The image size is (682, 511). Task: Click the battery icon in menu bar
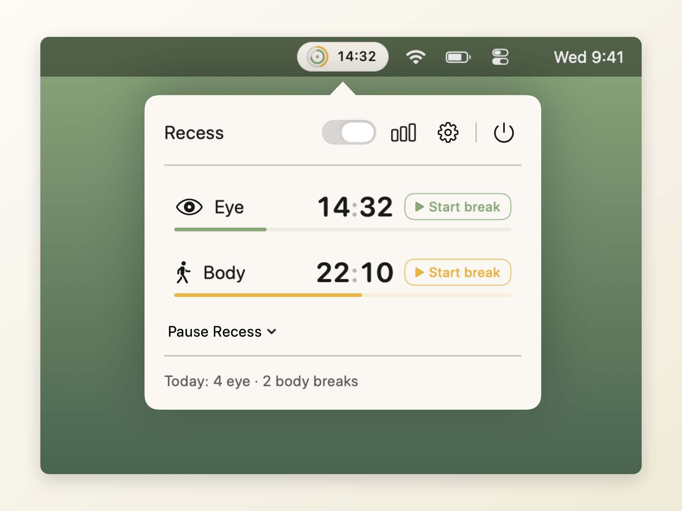click(458, 57)
